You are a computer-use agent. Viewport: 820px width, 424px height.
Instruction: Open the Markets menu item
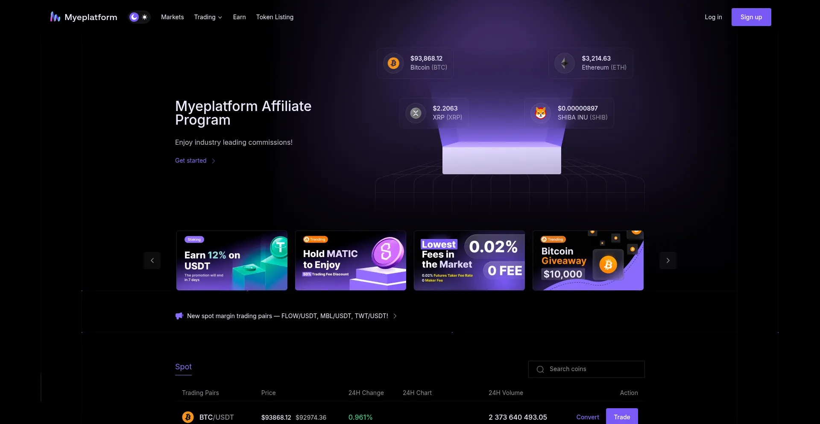(172, 17)
